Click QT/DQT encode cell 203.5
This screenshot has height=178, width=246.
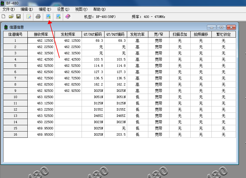(x=116, y=135)
